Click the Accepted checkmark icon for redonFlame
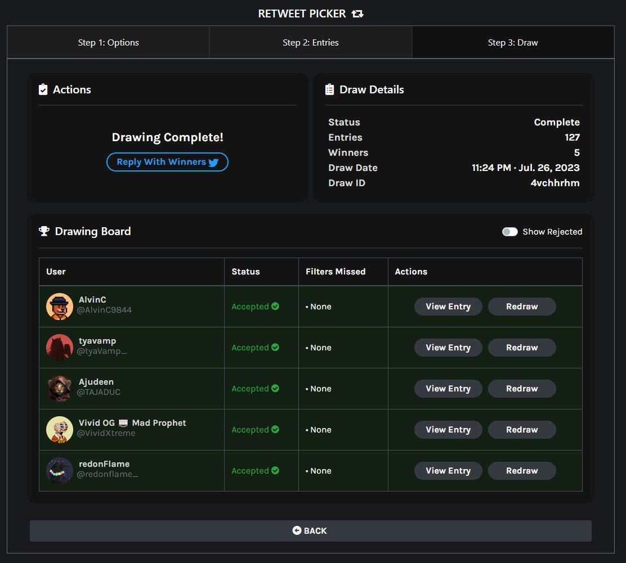626x563 pixels. coord(275,470)
